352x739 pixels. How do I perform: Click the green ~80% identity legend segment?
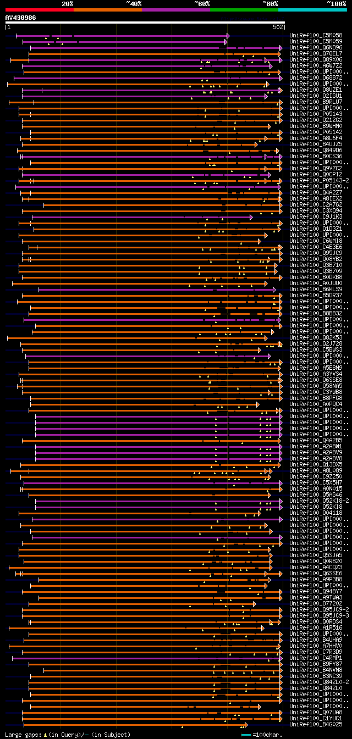coord(244,9)
